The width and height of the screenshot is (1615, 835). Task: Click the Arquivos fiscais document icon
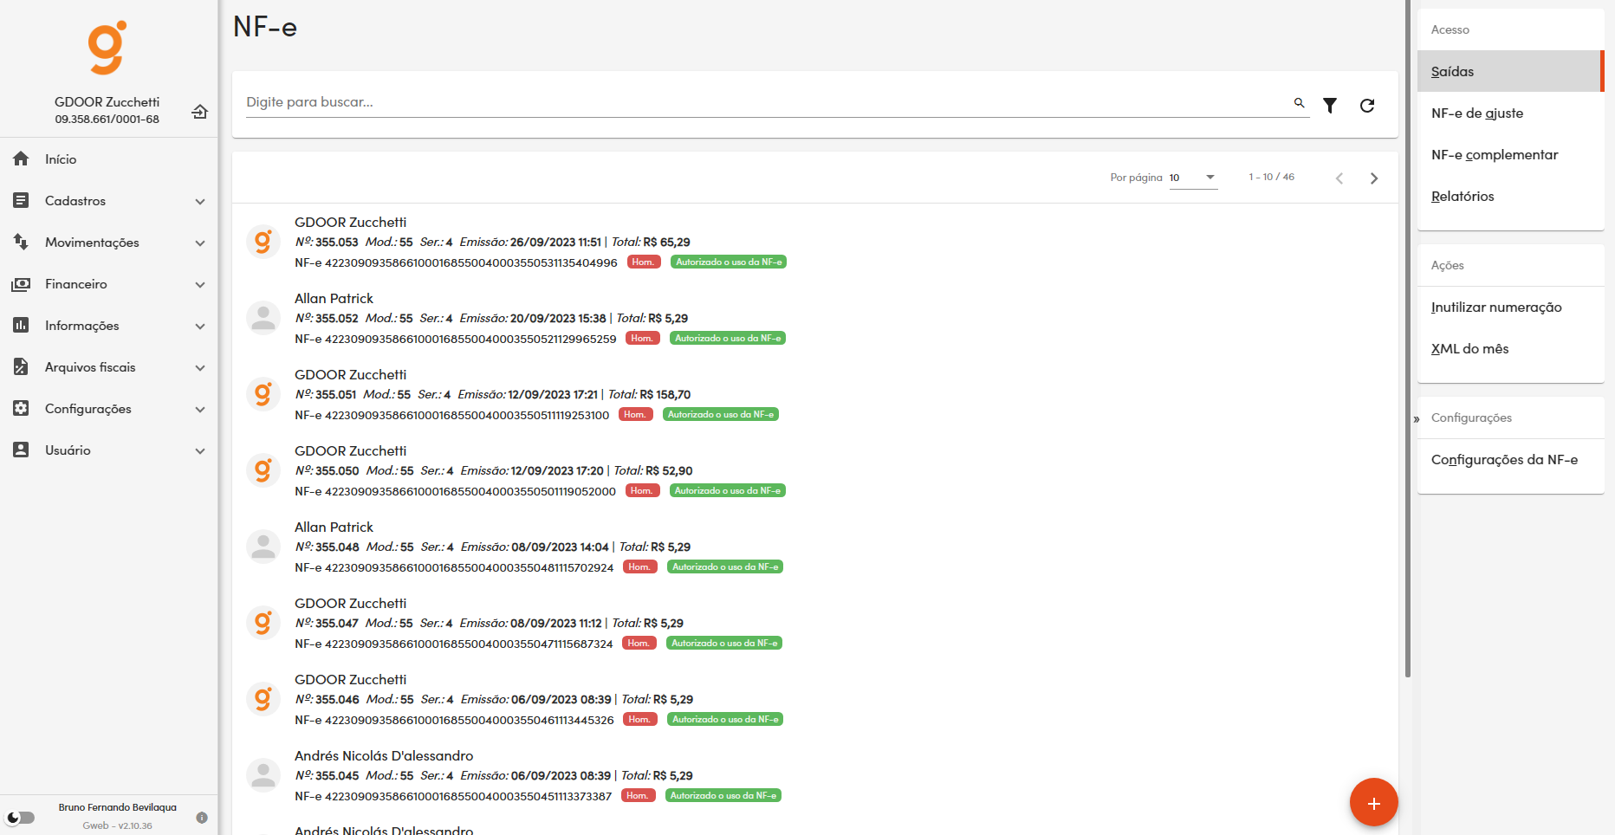21,366
